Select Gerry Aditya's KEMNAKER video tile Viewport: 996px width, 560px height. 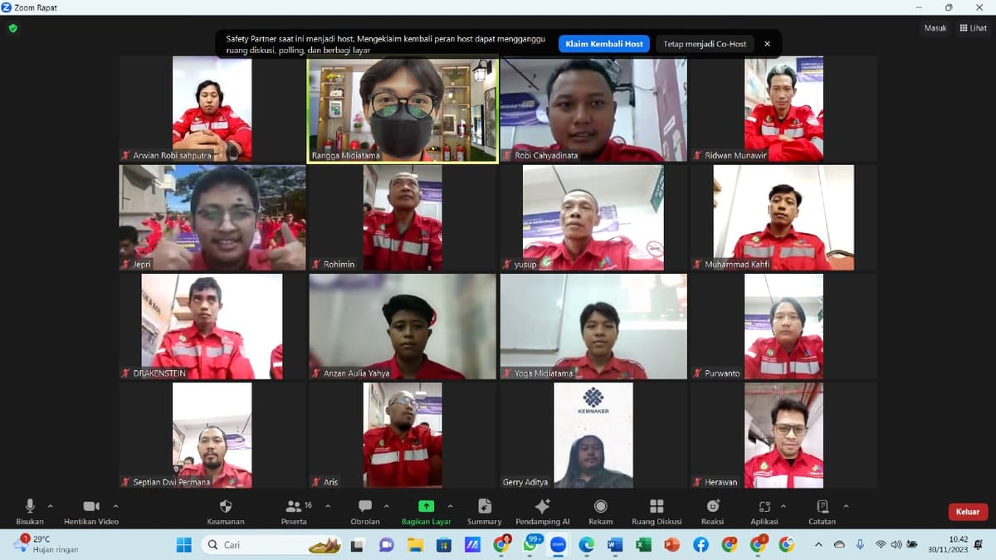click(x=593, y=435)
